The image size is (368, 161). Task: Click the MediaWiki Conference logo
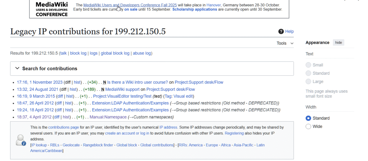pyautogui.click(x=51, y=9)
